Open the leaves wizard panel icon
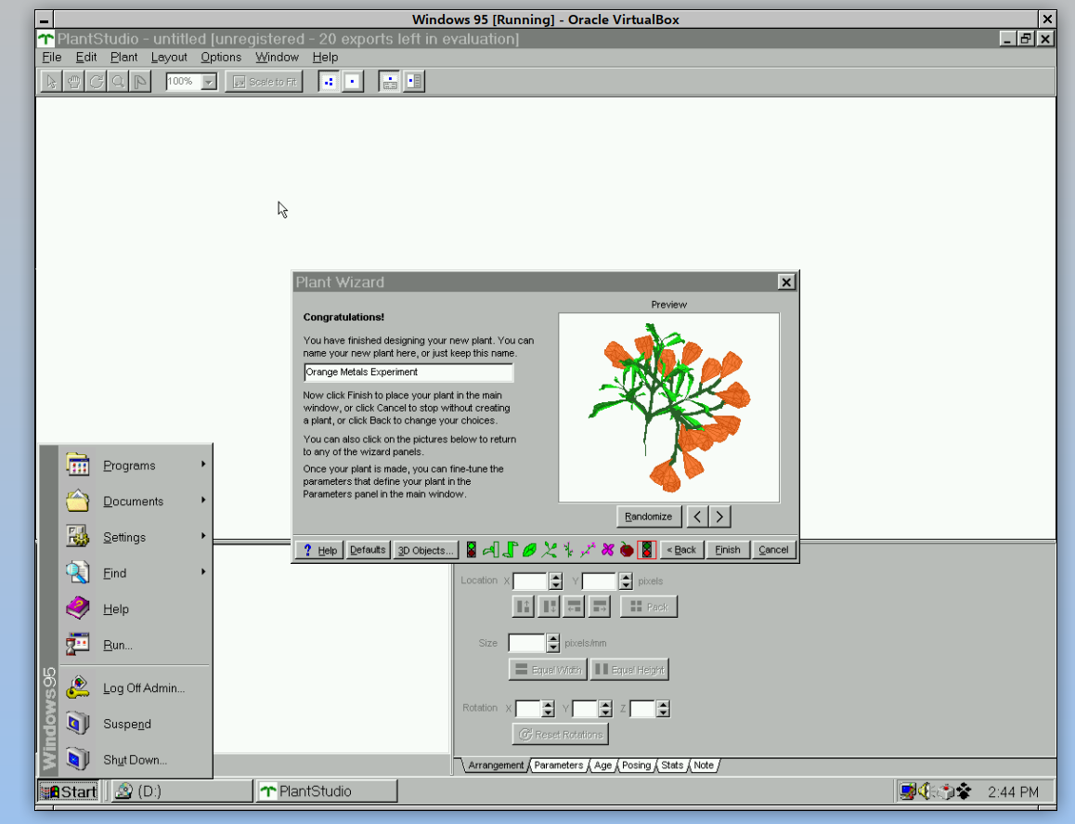 tap(529, 550)
